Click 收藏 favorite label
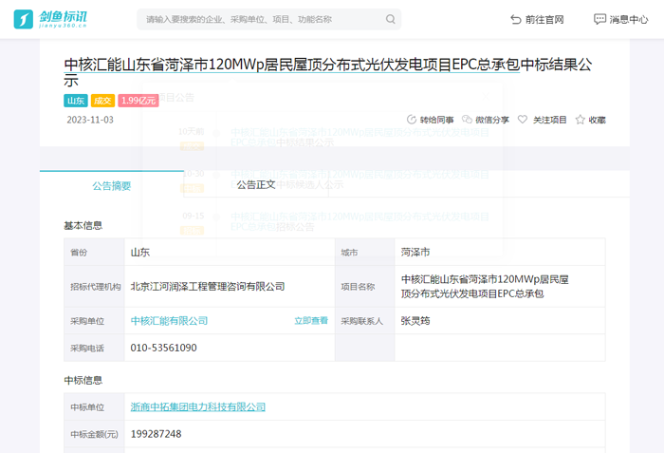Viewport: 664px width, 453px height. (597, 120)
